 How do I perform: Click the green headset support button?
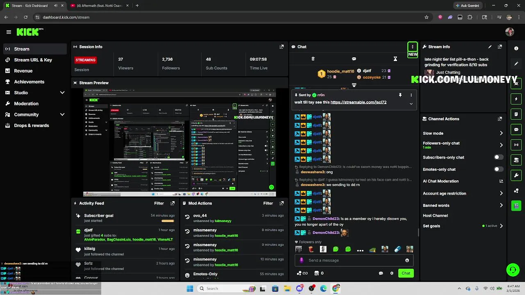click(x=513, y=270)
